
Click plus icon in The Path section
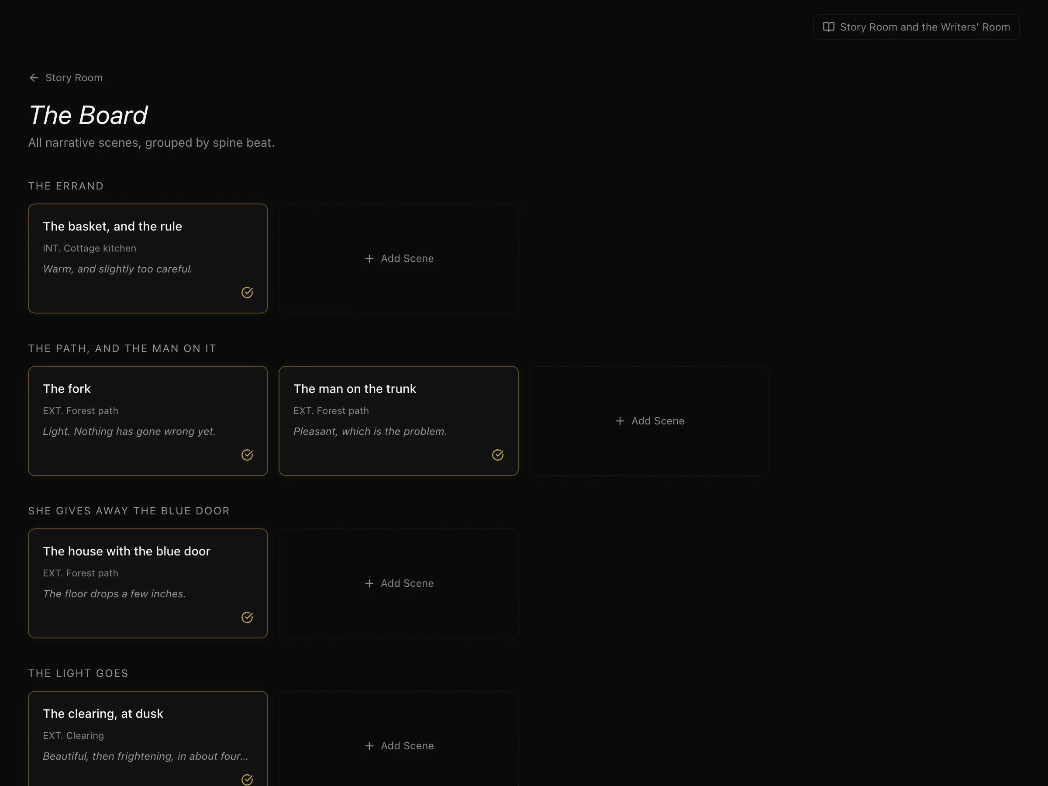coord(620,421)
